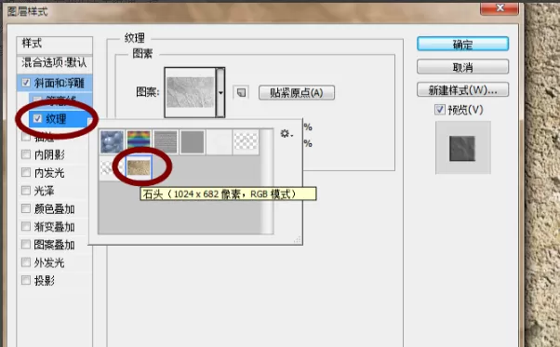Click the pattern picker vertical scrollbar

pos(267,181)
